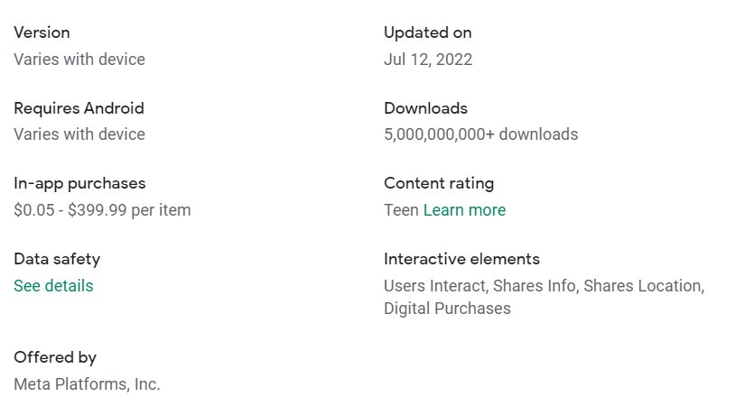
Task: Click the Learn more link
Action: pyautogui.click(x=464, y=210)
